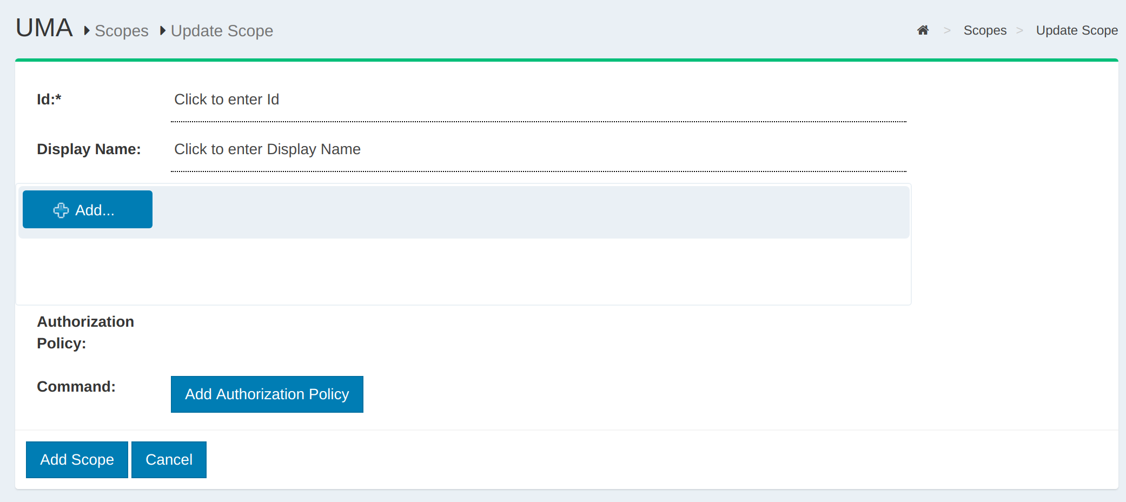Focus the Id input field
Viewport: 1126px width, 502px height.
tap(538, 100)
